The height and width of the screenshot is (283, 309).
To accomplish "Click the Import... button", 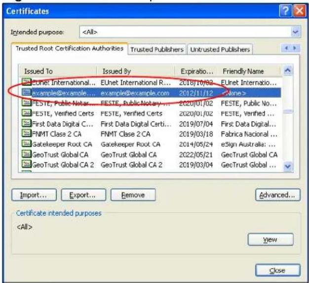I will (34, 195).
